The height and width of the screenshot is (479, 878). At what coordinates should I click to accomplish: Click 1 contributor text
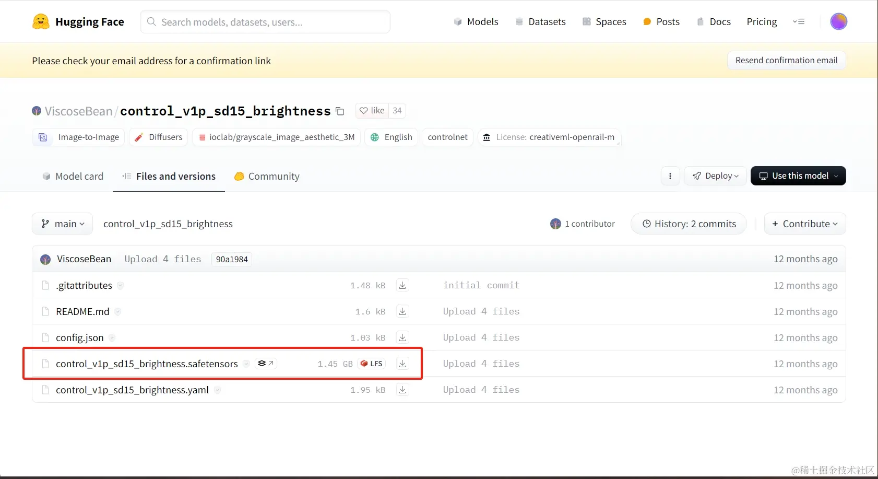[x=590, y=224]
